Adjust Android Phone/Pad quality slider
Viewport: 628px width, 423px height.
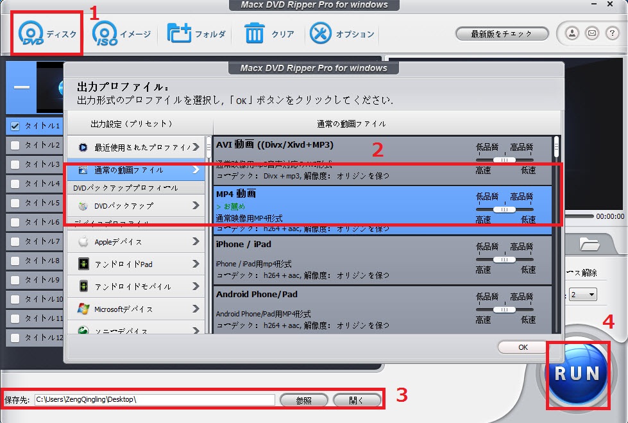[x=504, y=309]
